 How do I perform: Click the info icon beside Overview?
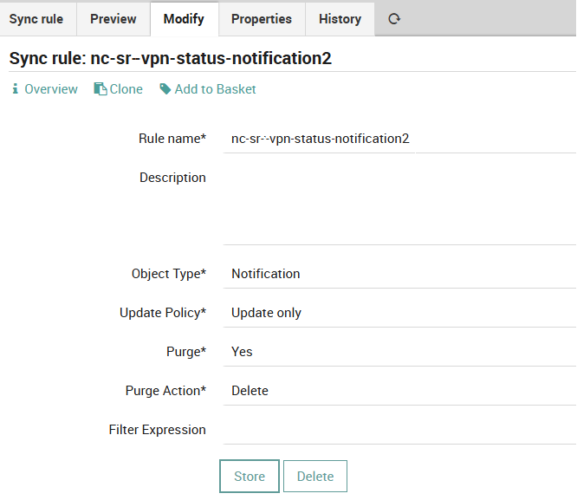tap(15, 89)
